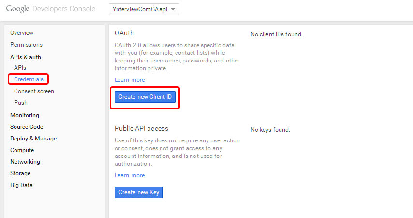This screenshot has height=218, width=413.
Task: Collapse the APIs & auth section
Action: tap(26, 57)
